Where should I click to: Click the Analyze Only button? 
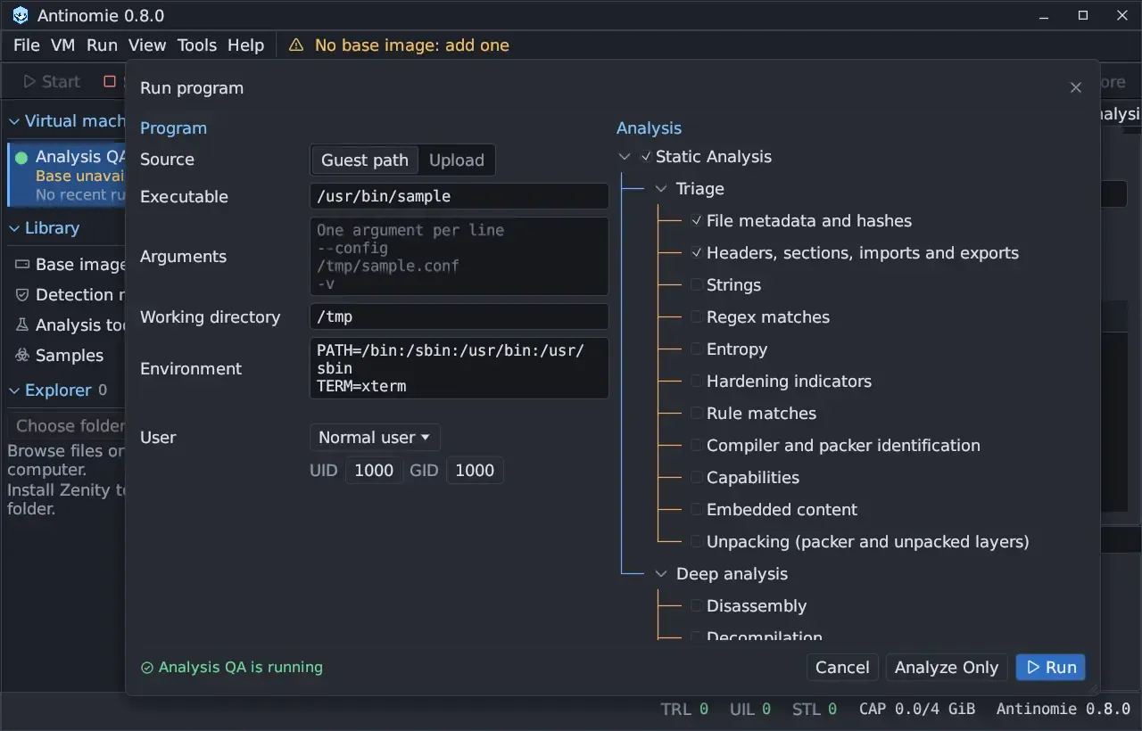(x=947, y=668)
